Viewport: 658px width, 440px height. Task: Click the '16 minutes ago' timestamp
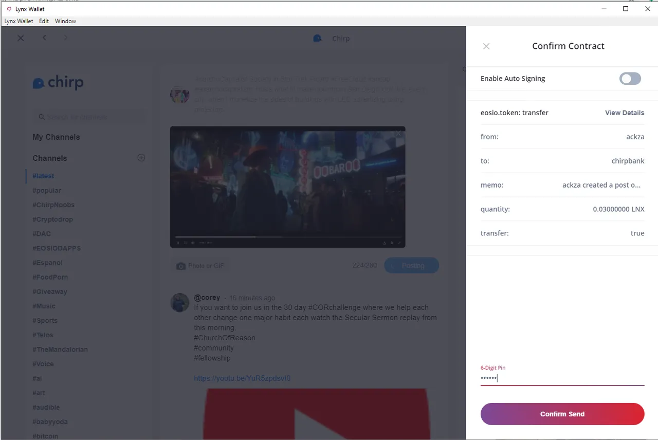click(x=252, y=298)
